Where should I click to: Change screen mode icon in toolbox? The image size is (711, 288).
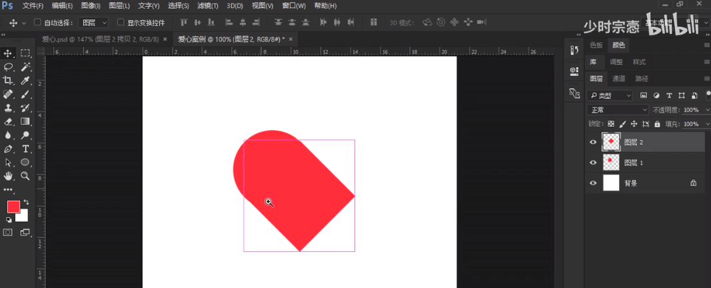pos(25,232)
